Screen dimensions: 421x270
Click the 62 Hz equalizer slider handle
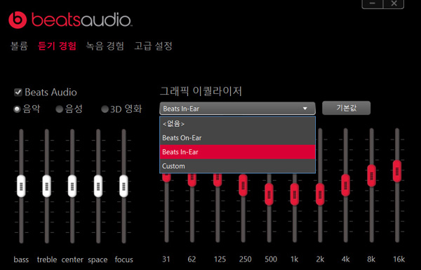[192, 180]
